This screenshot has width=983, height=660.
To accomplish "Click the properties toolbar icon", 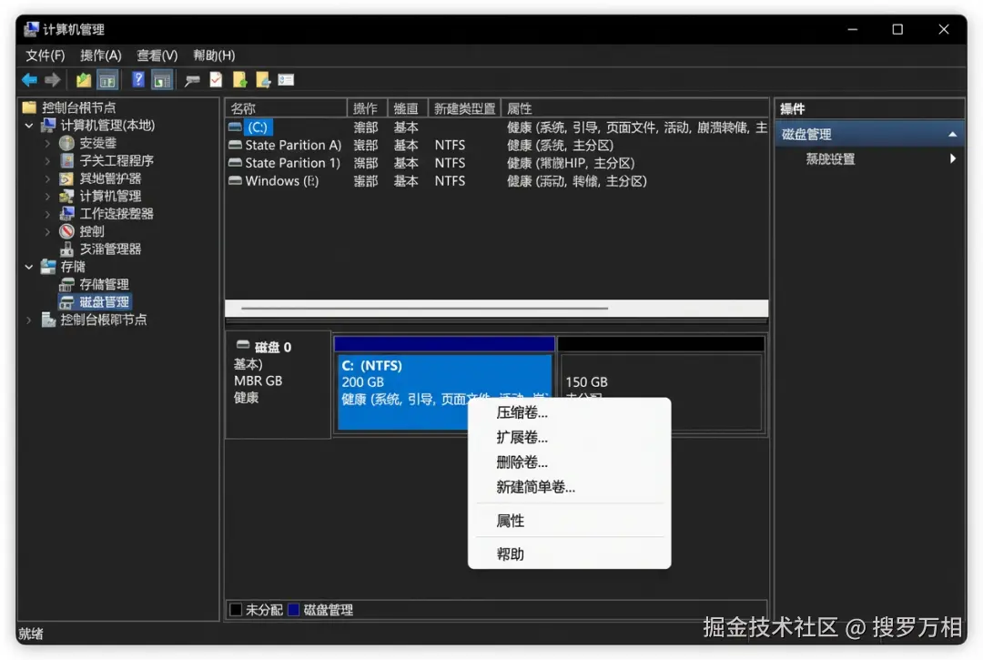I will pyautogui.click(x=193, y=79).
